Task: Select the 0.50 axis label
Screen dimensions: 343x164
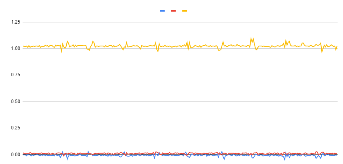Action: [x=16, y=101]
